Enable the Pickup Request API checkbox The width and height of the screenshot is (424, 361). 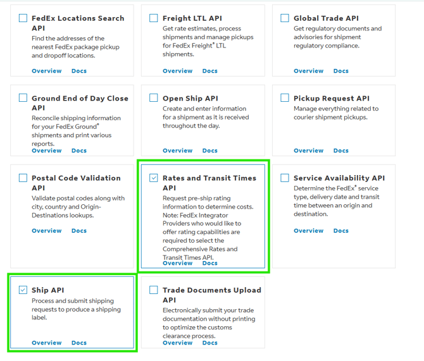click(x=285, y=98)
